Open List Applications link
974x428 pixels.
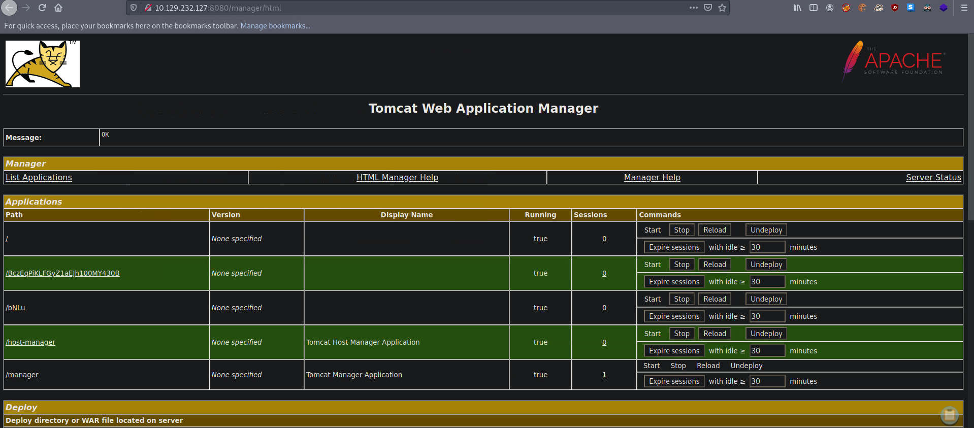(39, 177)
